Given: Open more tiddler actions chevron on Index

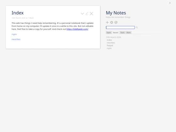Looking at the screenshot, I should coord(82,14).
